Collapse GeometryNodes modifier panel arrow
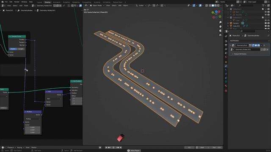271x152 pixels. [230, 45]
